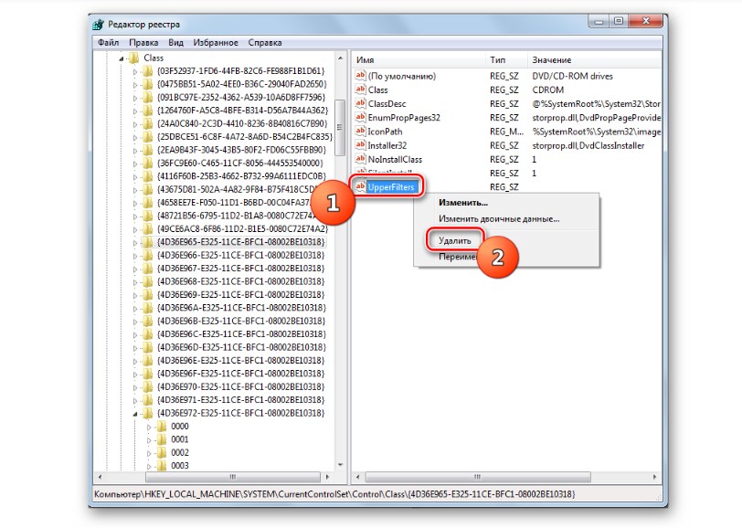Viewport: 742px width, 528px height.
Task: Expand the 0000 subkey
Action: tap(149, 428)
